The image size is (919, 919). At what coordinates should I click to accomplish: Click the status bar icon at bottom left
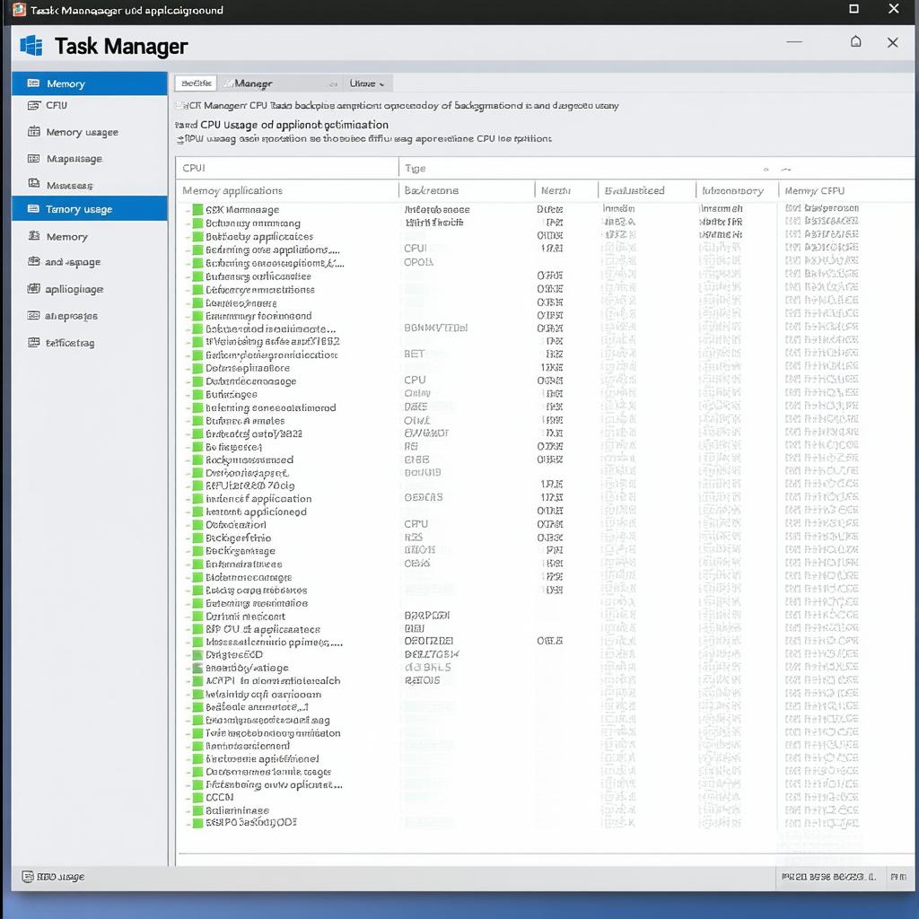click(28, 876)
